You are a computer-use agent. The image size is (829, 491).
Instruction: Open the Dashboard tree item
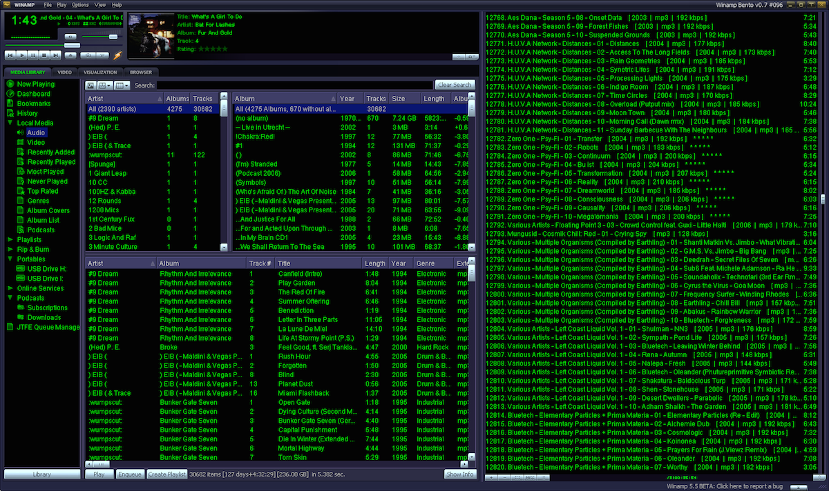click(34, 94)
